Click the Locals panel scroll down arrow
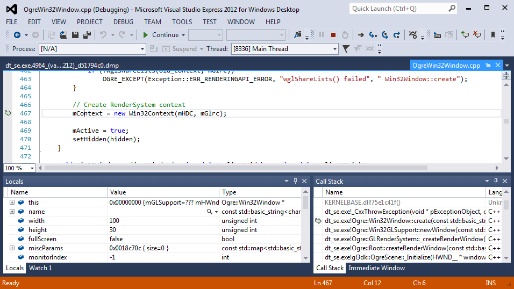The image size is (514, 289). [305, 258]
